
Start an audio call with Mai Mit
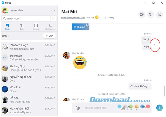coord(150,15)
